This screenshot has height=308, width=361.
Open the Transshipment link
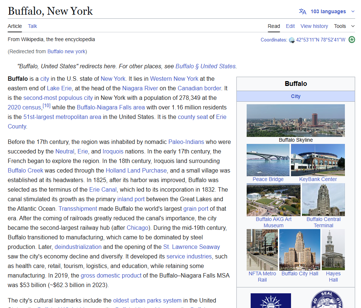tap(78, 209)
